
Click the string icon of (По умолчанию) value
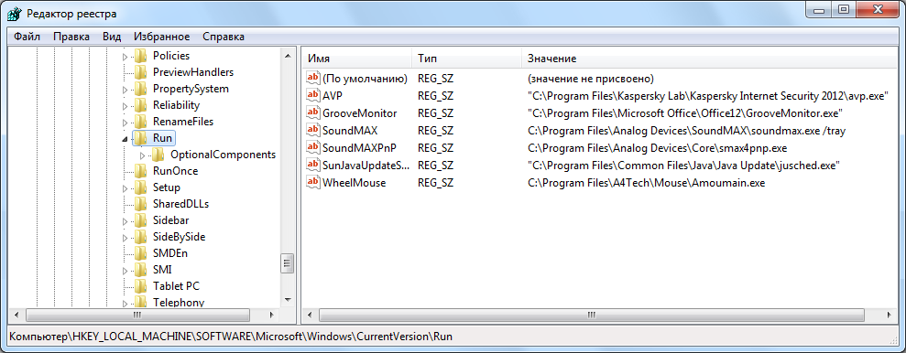click(x=313, y=78)
